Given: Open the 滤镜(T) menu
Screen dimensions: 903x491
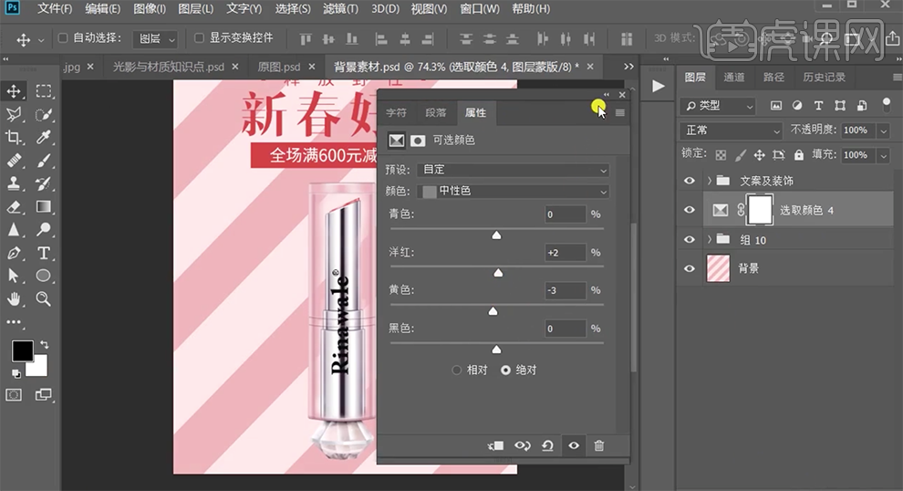Looking at the screenshot, I should pos(340,8).
